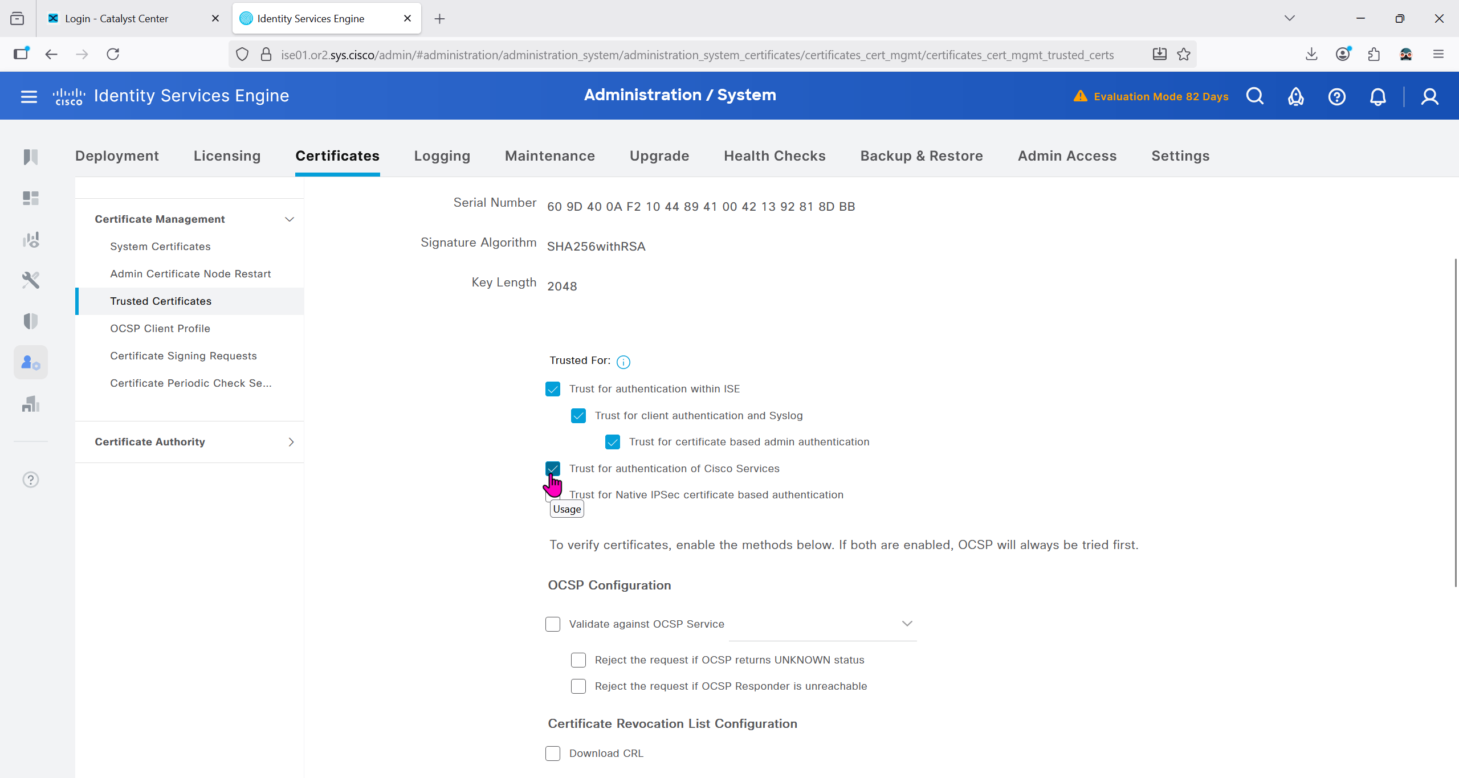Image resolution: width=1459 pixels, height=778 pixels.
Task: Click the Trusted For info icon
Action: pyautogui.click(x=623, y=362)
